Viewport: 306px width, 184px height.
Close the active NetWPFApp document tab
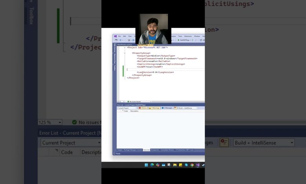click(152, 45)
